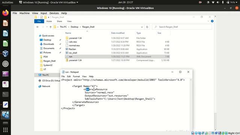This screenshot has width=240, height=135.
Task: Click the blue Help icon in Explorer
Action: 212,21
